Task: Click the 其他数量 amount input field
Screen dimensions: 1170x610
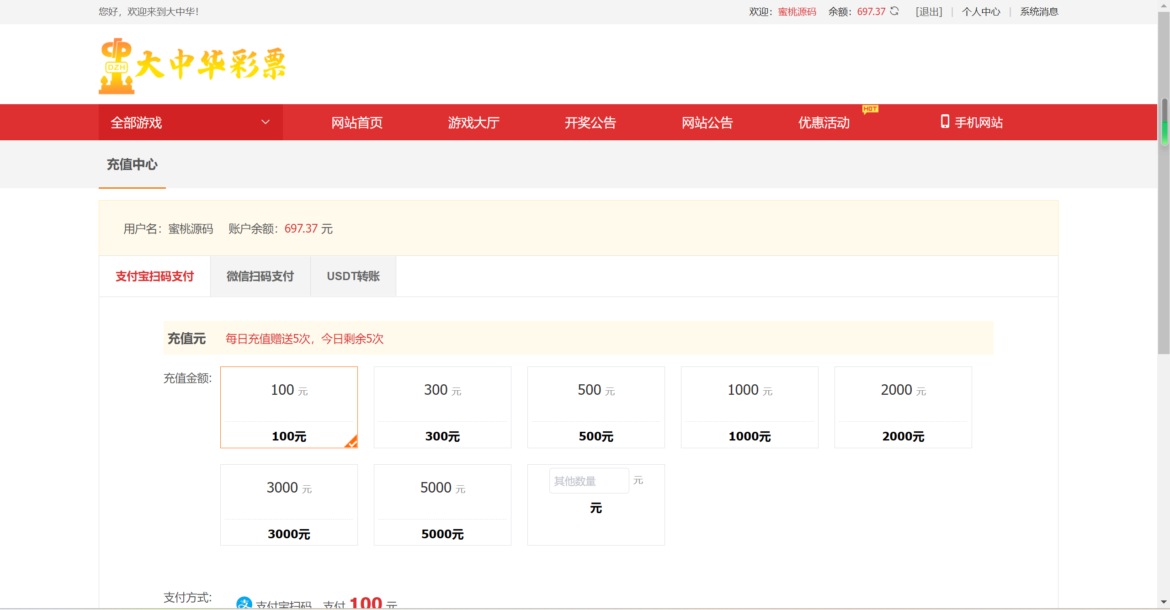Action: pos(589,481)
